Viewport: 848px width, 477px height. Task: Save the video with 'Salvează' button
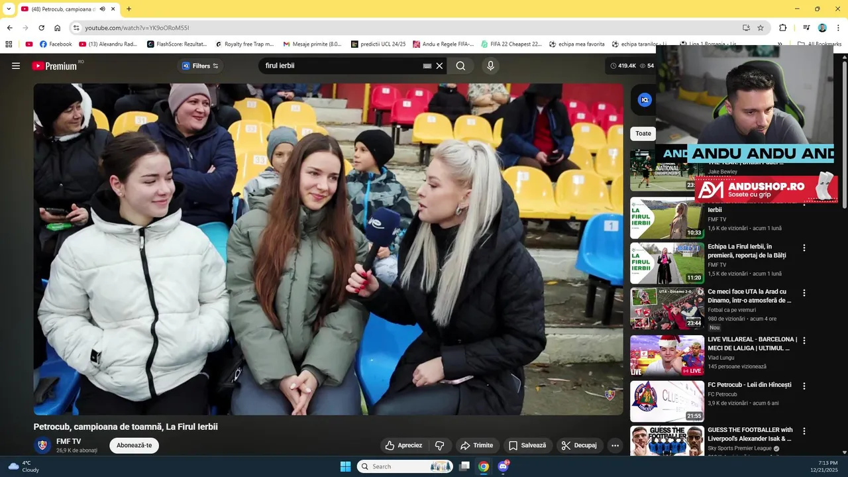coord(527,445)
